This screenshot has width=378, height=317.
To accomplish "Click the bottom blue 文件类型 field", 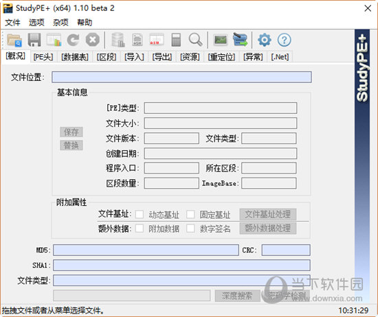I will 181,281.
